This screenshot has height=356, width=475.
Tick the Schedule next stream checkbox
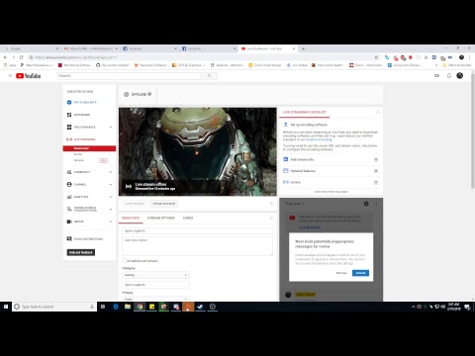(x=124, y=261)
